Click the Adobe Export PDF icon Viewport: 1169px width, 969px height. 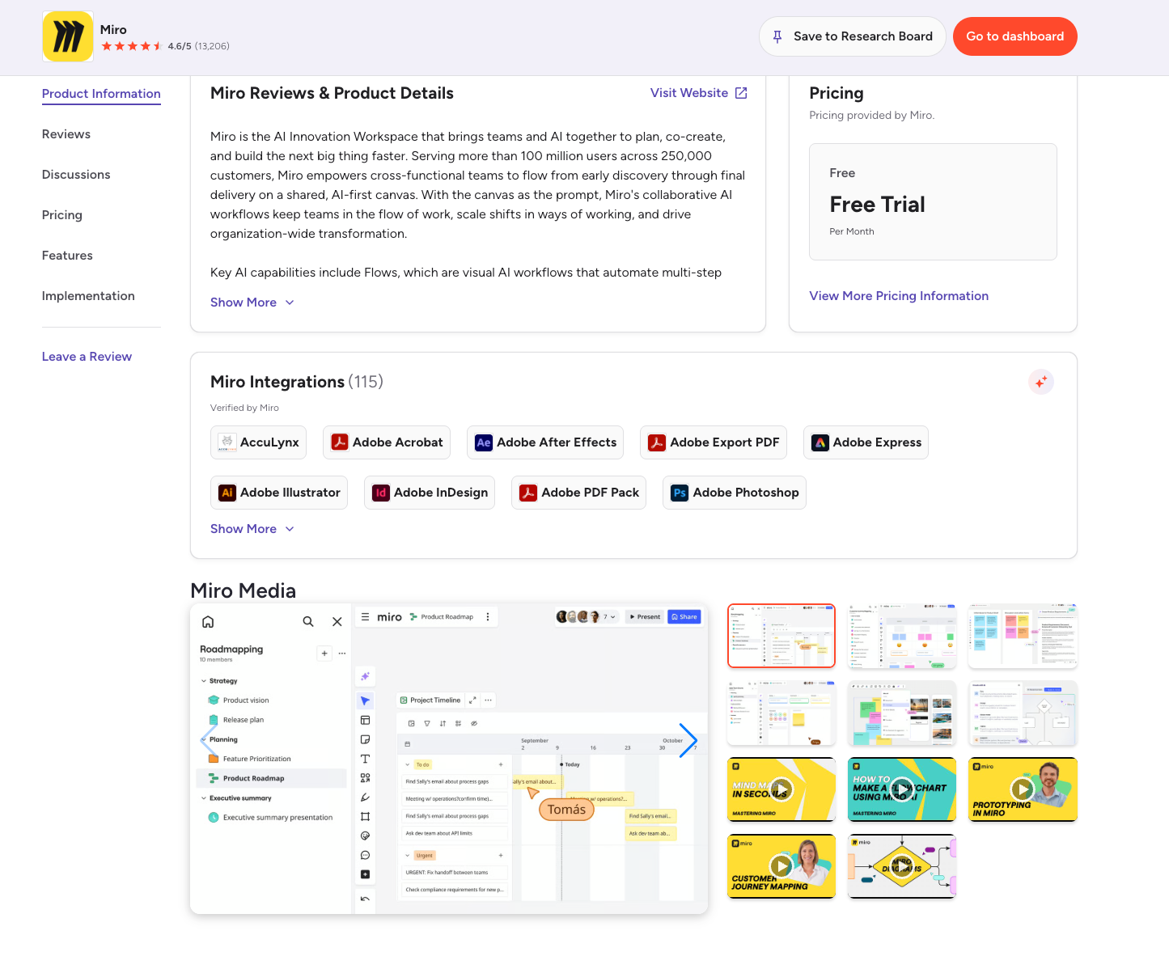point(657,442)
